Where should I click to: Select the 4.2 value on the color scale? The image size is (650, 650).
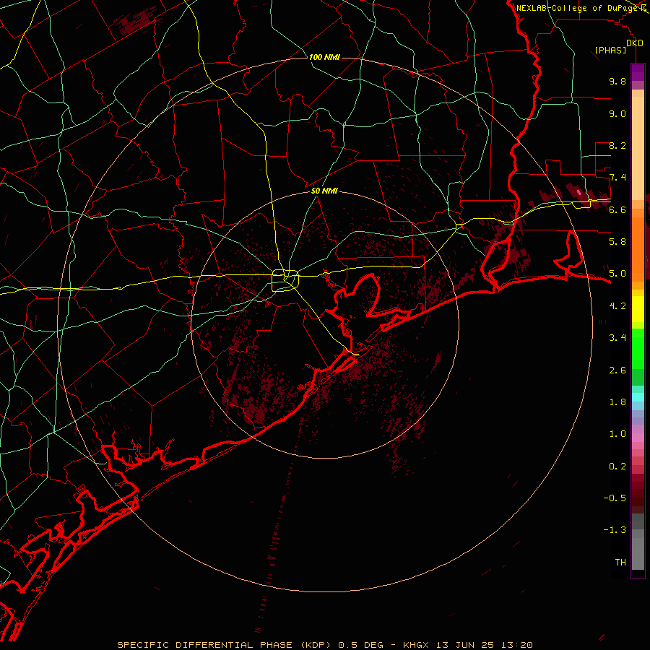click(617, 306)
